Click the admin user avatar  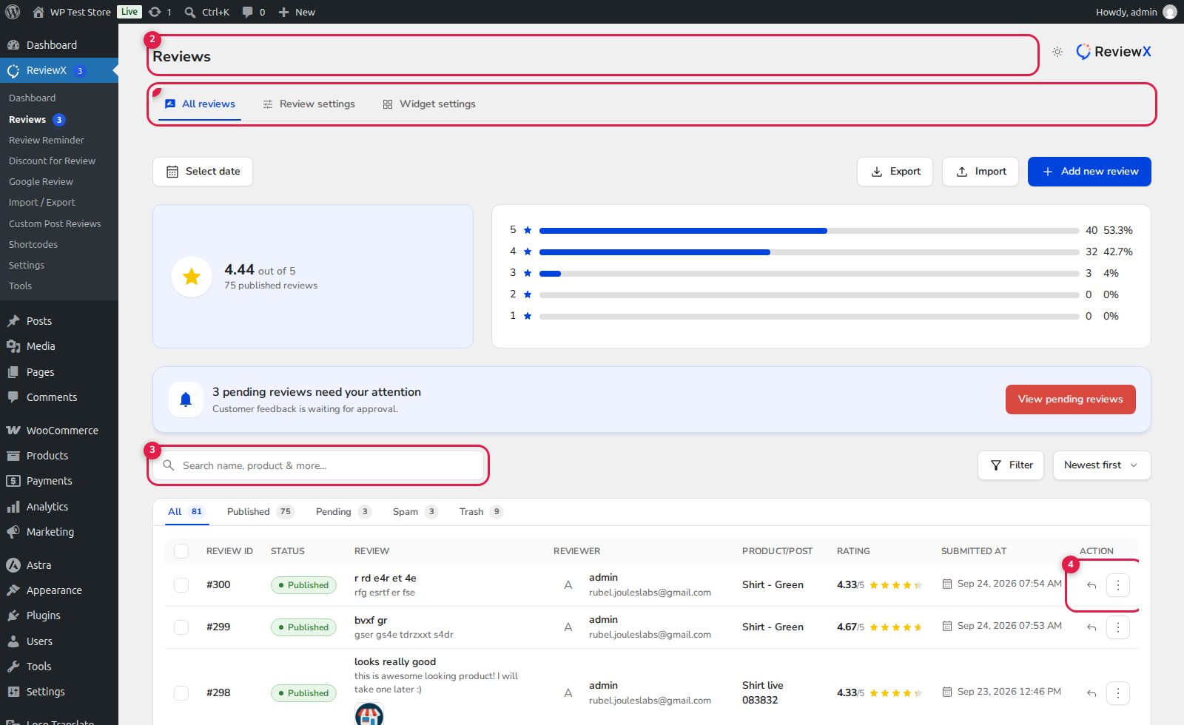click(x=1170, y=12)
